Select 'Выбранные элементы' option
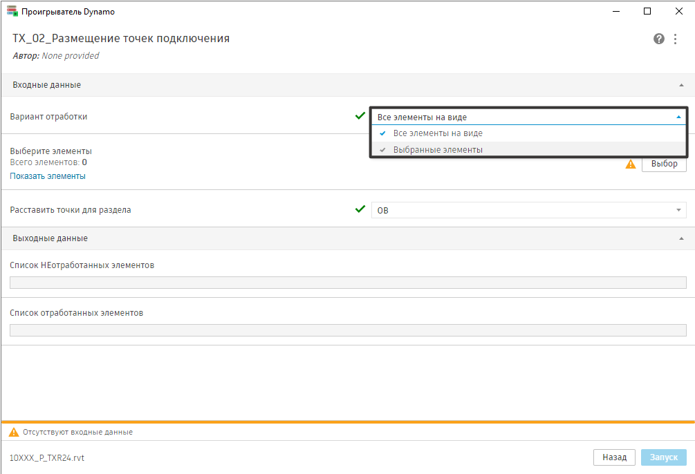 tap(438, 149)
